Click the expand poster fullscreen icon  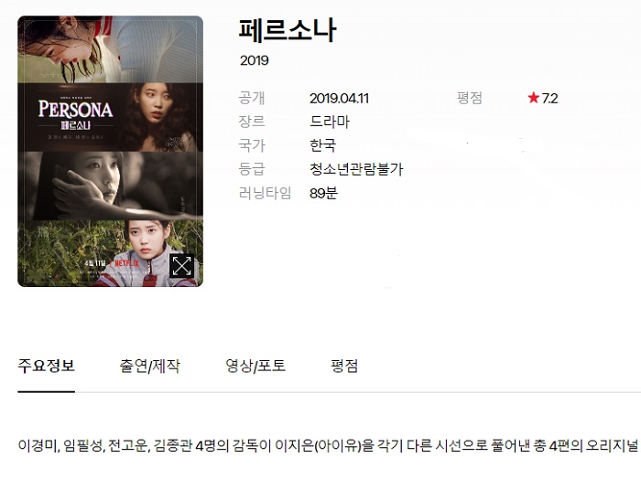point(182,266)
